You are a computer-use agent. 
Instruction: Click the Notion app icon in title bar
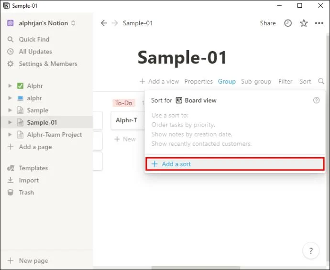coord(6,5)
